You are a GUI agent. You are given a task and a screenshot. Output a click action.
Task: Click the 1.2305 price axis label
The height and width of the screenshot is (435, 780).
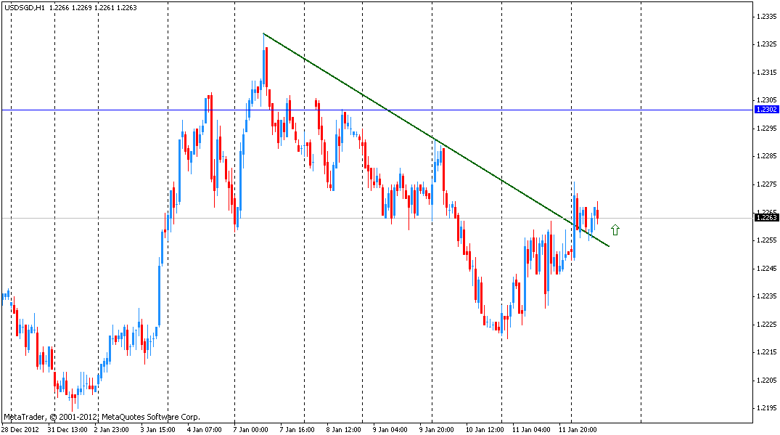click(766, 100)
